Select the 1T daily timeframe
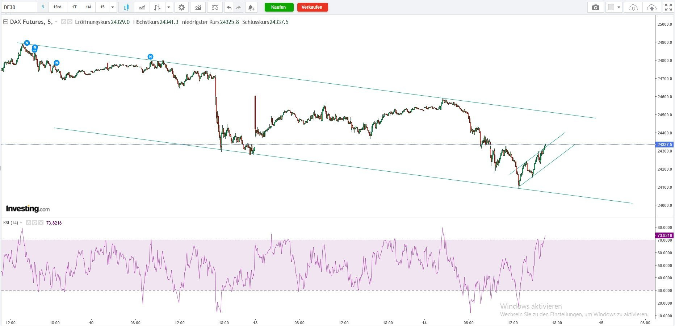 coord(74,7)
